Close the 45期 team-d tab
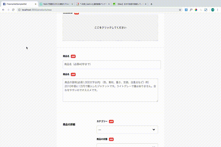This screenshot has width=221, height=147. 109,4
